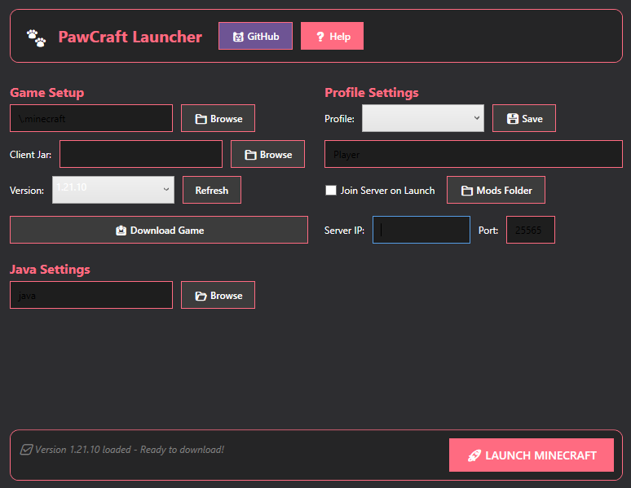Image resolution: width=631 pixels, height=488 pixels.
Task: Open the Mods Folder
Action: coord(496,190)
